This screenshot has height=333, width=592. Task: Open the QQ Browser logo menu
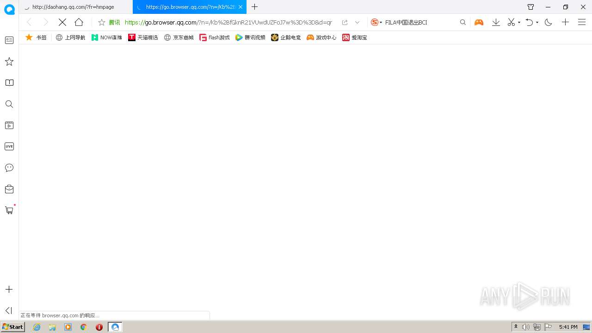tap(9, 9)
